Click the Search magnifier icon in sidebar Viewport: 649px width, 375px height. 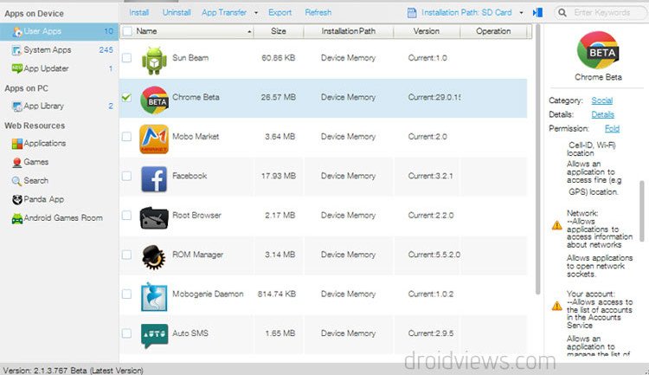click(x=16, y=181)
